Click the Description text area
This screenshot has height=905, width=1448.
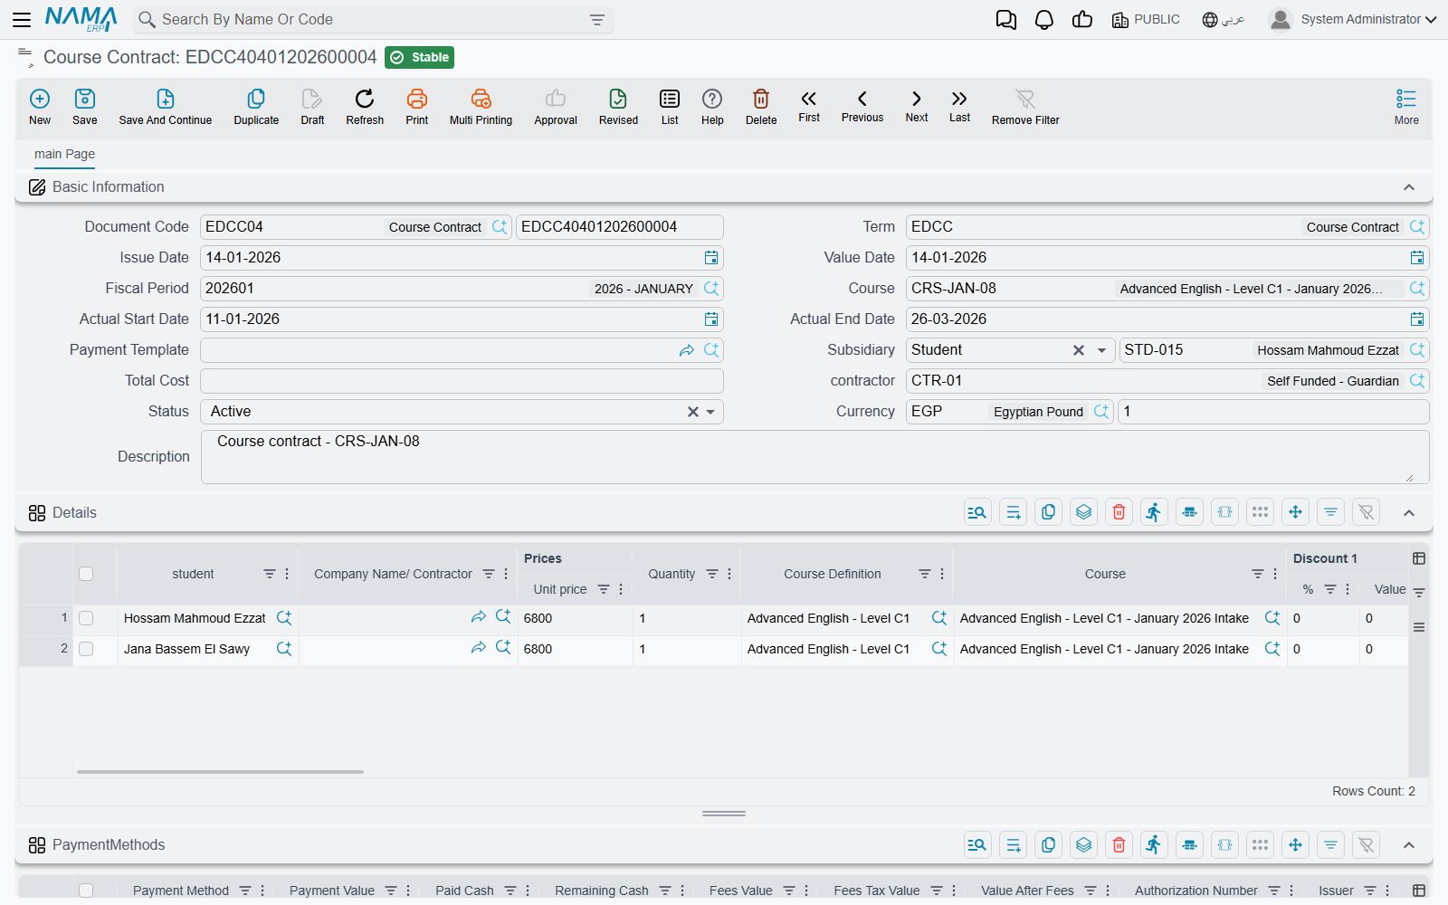(814, 457)
